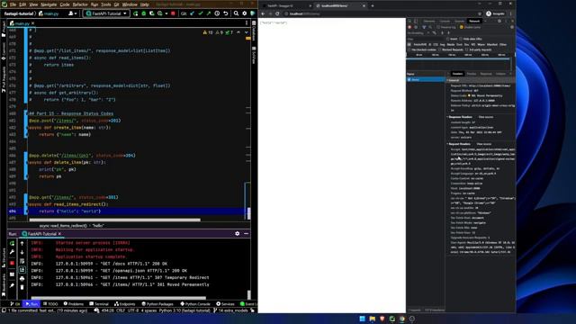Toggle soft-wrap in Run console

tap(22, 261)
